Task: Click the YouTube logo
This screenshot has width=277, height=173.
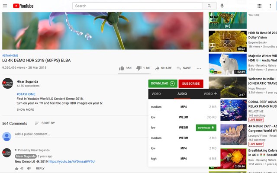Action: pyautogui.click(x=23, y=6)
